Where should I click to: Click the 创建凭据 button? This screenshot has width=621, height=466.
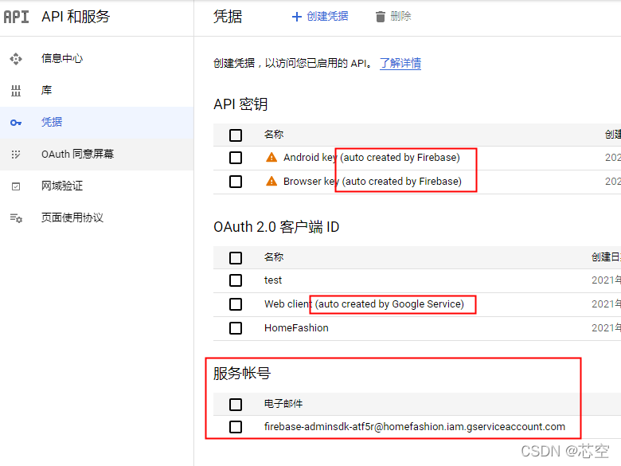[x=320, y=16]
